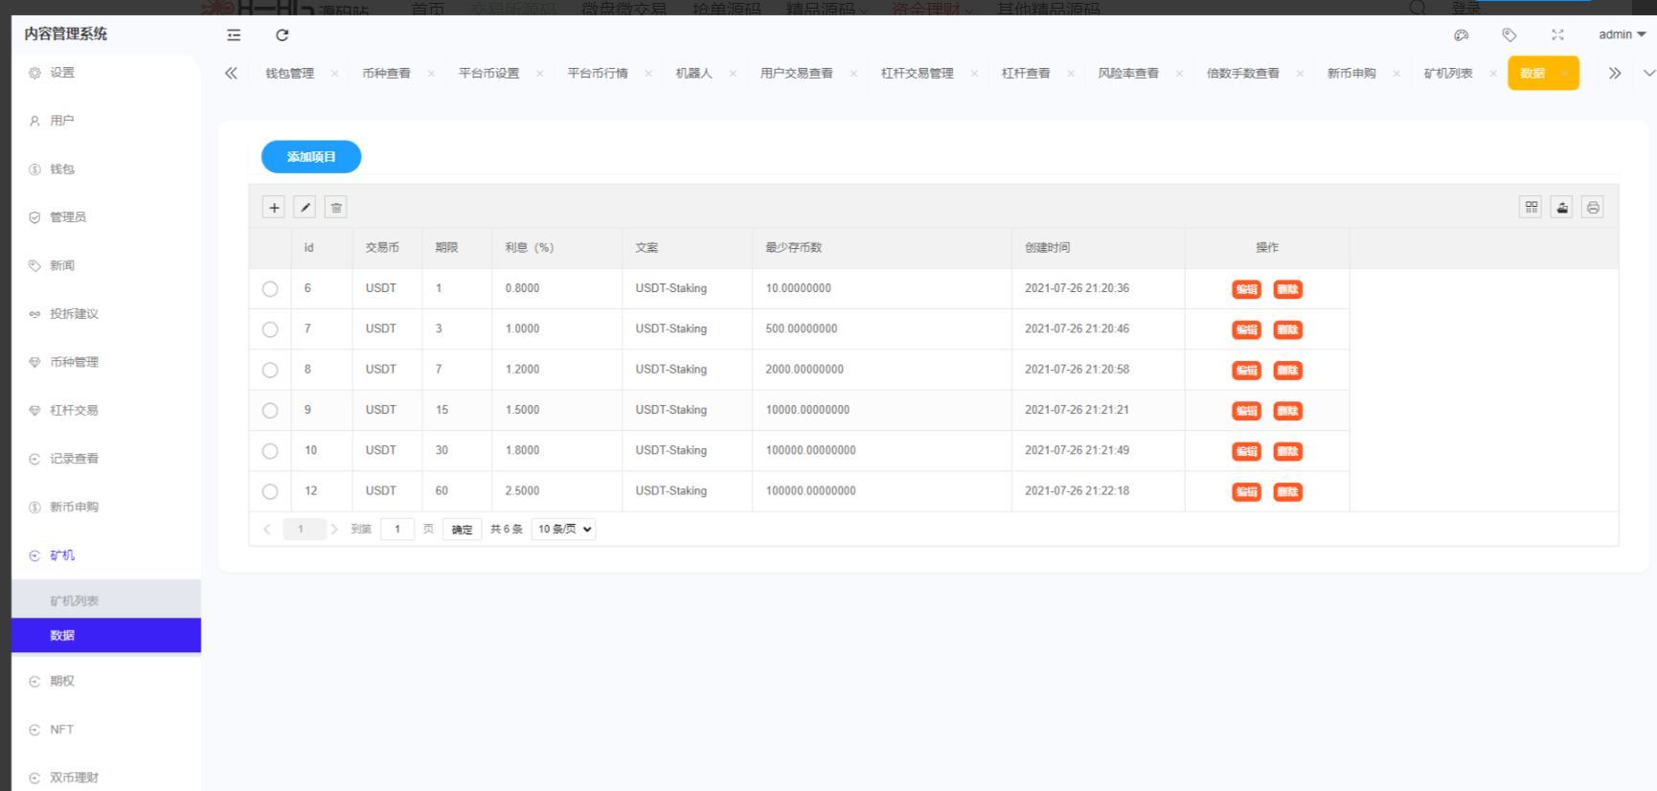This screenshot has height=791, width=1657.
Task: Expand the 期权 sidebar menu
Action: 62,681
